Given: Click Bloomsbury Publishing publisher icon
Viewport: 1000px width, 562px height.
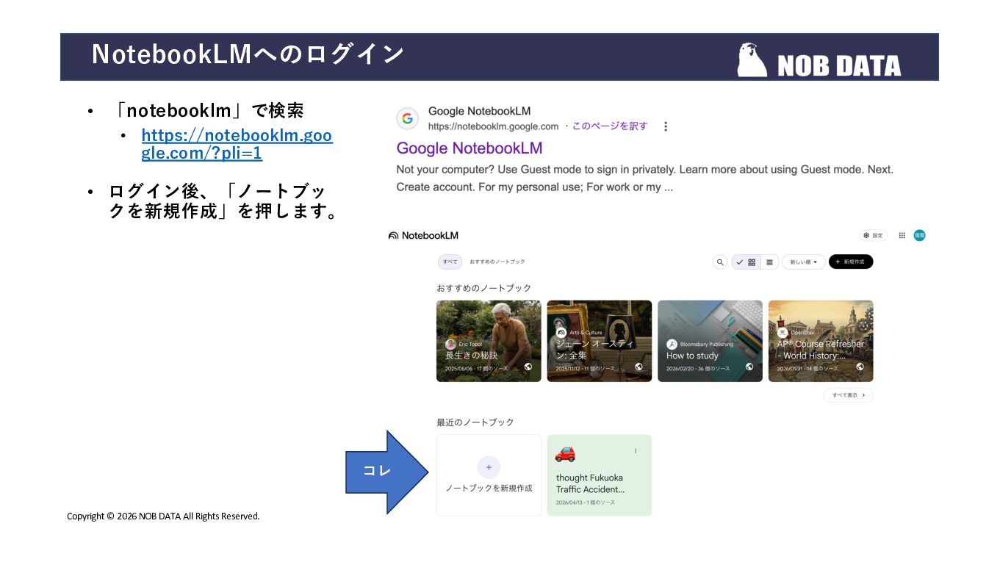Looking at the screenshot, I should 672,344.
